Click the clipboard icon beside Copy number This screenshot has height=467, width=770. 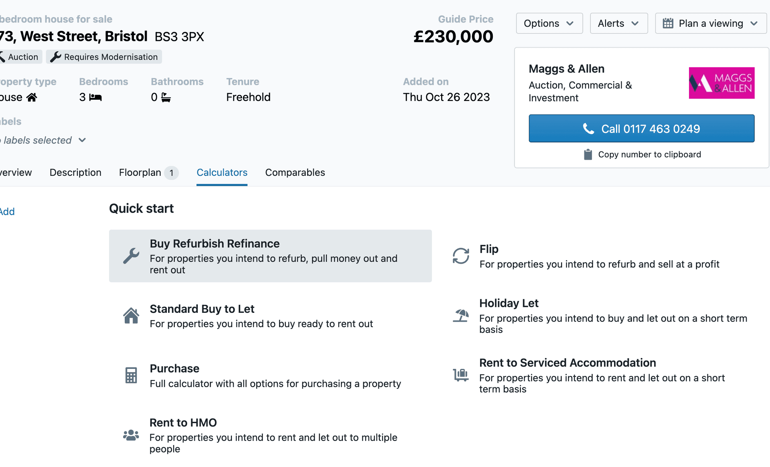click(x=588, y=155)
